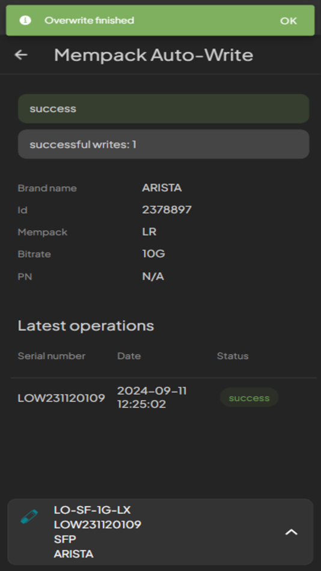Click 'ARISTA' label in bottom module panel
321x571 pixels.
coord(73,554)
